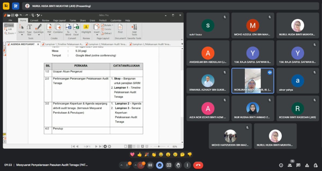
Task: Go to first page in Nitro navigation bar
Action: pyautogui.click(x=73, y=147)
